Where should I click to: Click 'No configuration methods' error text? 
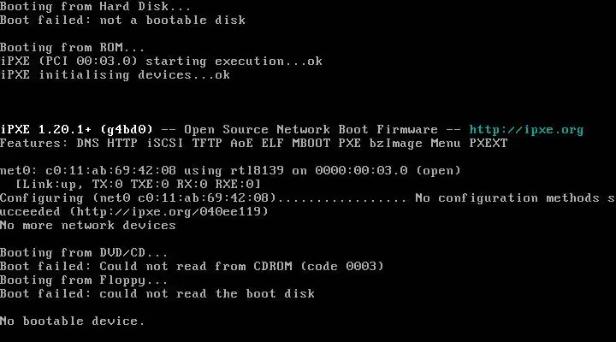(507, 198)
